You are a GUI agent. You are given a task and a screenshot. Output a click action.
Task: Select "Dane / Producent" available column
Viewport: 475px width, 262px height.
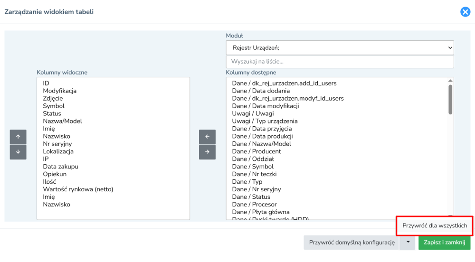tap(256, 151)
